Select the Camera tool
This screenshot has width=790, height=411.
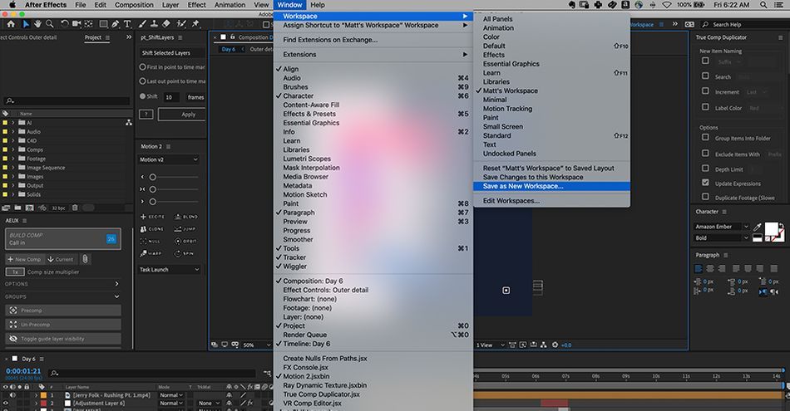click(77, 24)
